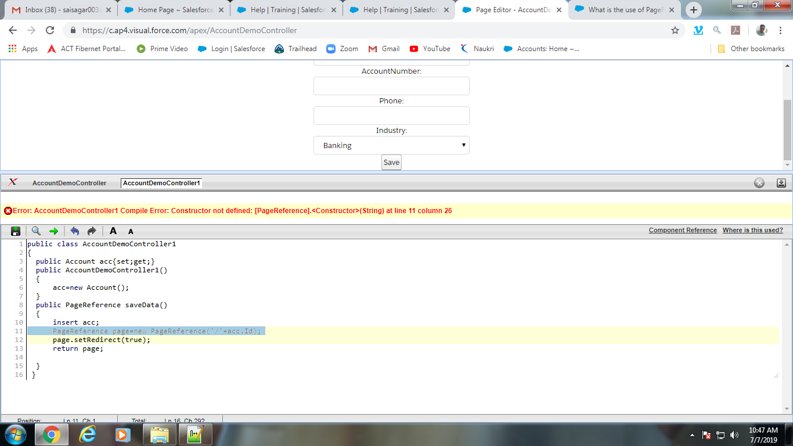Increase editor font size with large A icon
Image resolution: width=793 pixels, height=446 pixels.
click(113, 231)
